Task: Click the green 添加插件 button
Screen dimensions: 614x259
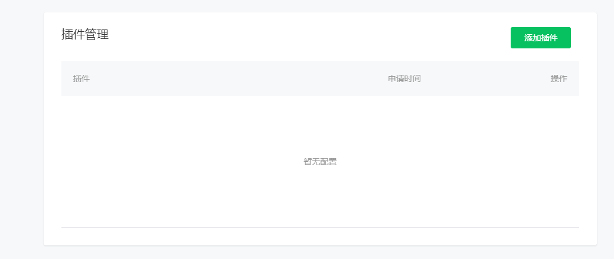Action: point(540,38)
